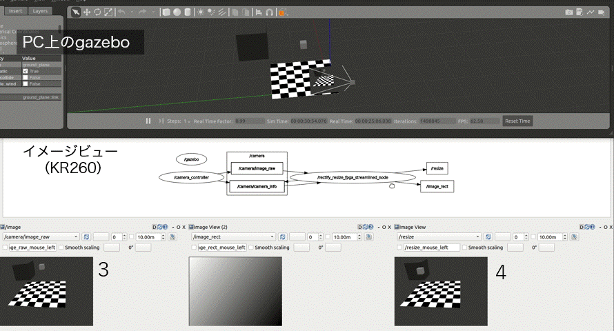Take a screenshot with camera icon
This screenshot has height=331, width=614.
(x=569, y=12)
